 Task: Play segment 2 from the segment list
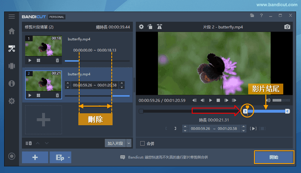point(30,96)
